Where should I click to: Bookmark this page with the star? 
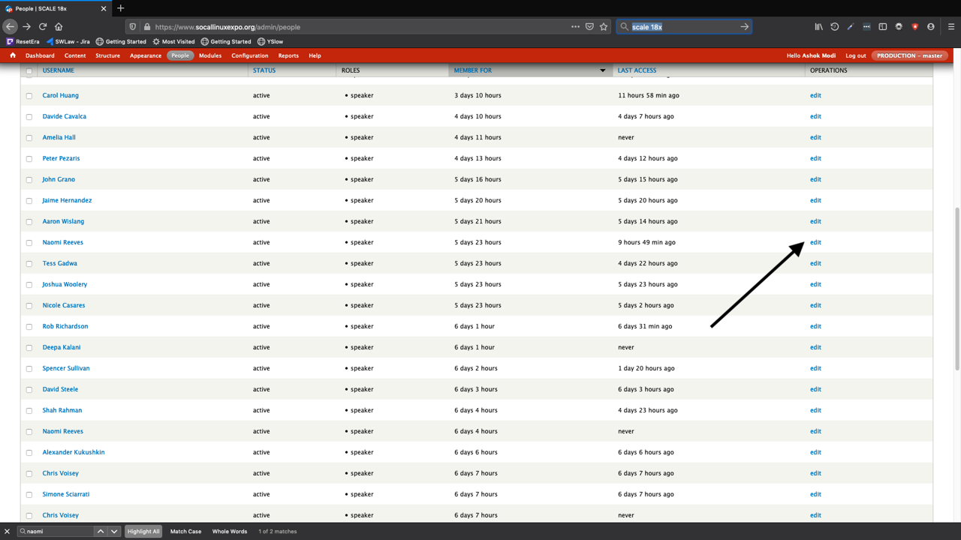click(x=604, y=27)
